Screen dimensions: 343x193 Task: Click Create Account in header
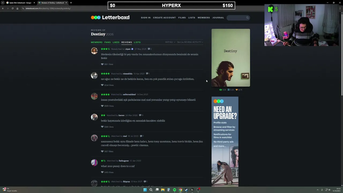164,18
